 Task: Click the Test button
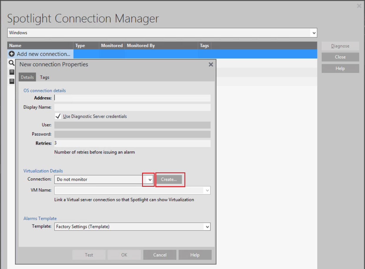89,255
